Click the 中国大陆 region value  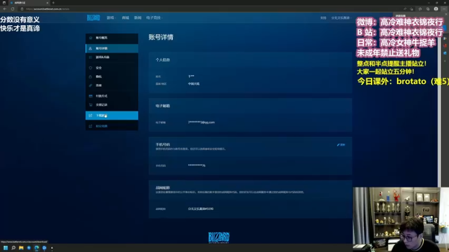click(x=194, y=83)
